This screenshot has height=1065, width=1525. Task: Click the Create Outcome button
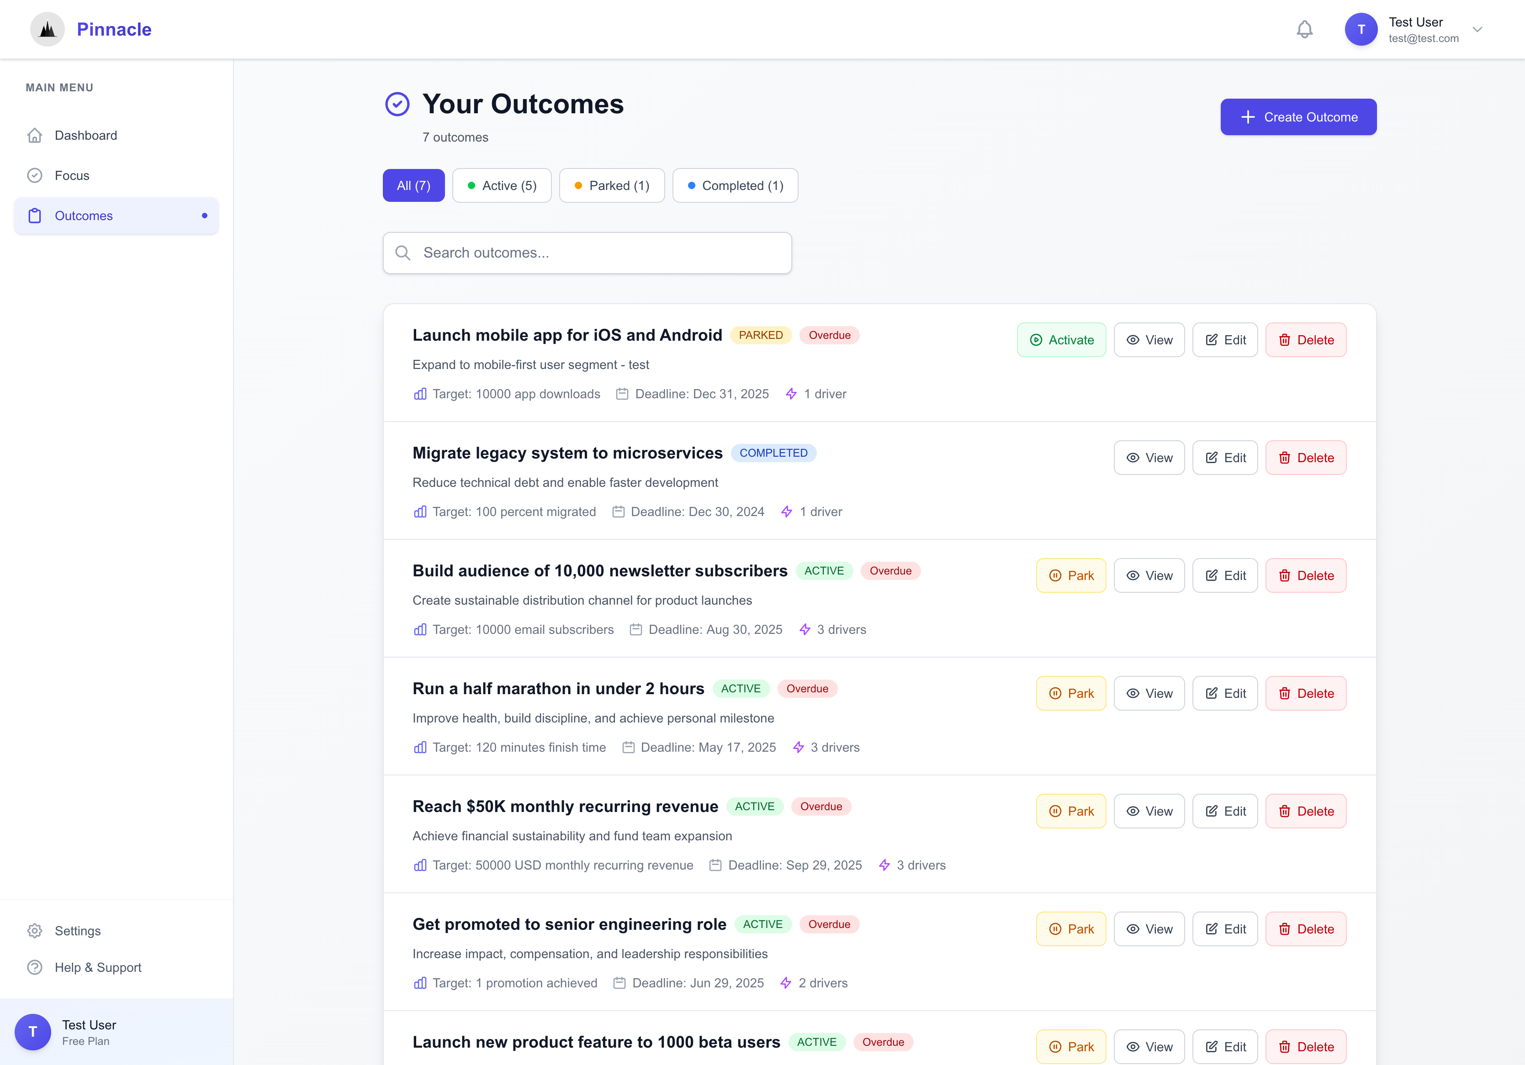point(1298,117)
